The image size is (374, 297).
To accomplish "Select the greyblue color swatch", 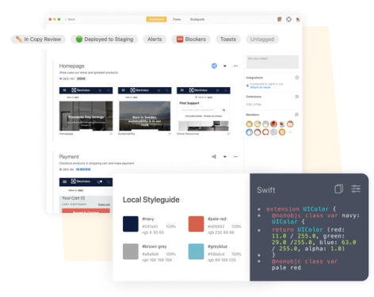I will [x=196, y=251].
